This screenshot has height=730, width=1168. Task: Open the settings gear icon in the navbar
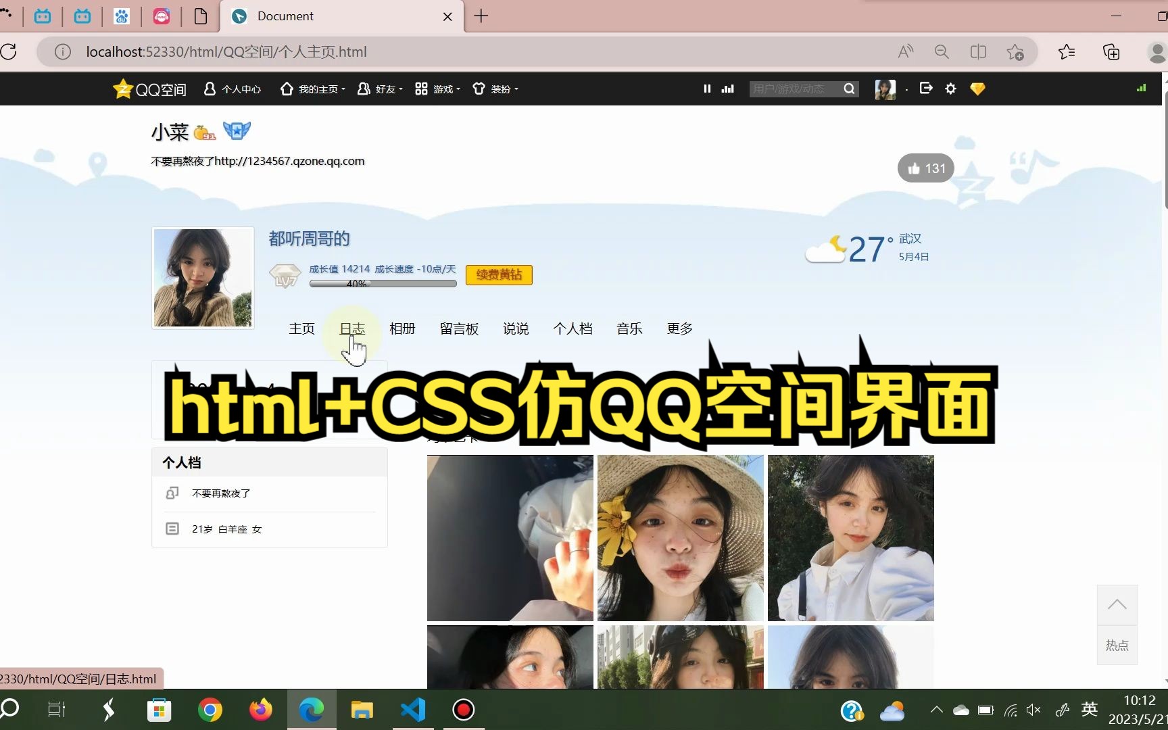coord(951,89)
